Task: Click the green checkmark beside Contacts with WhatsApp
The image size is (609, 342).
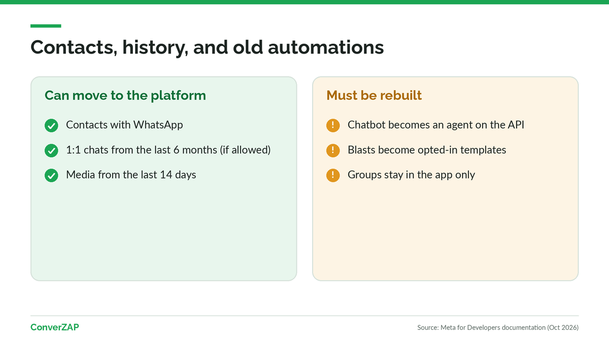Action: 51,125
